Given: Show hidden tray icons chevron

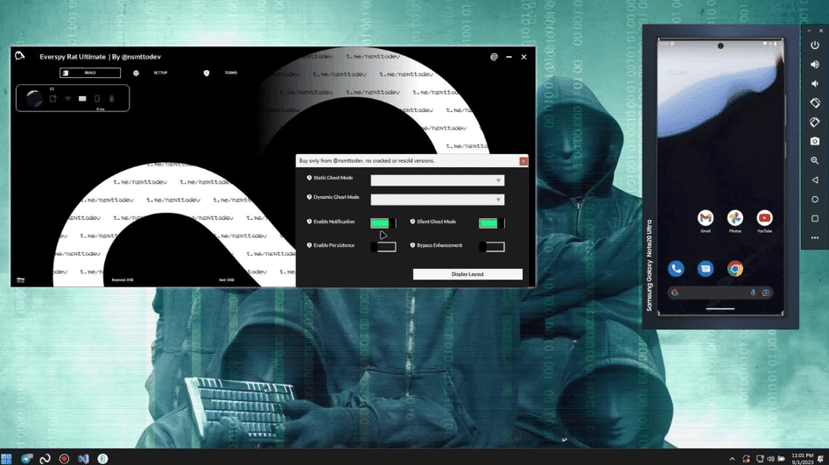Looking at the screenshot, I should (x=732, y=459).
